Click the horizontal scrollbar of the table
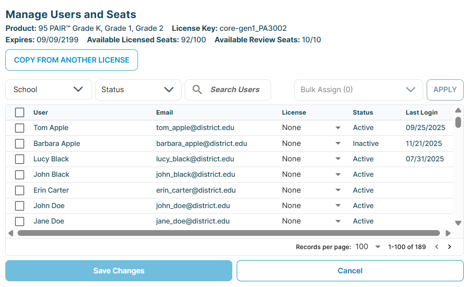The height and width of the screenshot is (287, 469). (x=228, y=233)
